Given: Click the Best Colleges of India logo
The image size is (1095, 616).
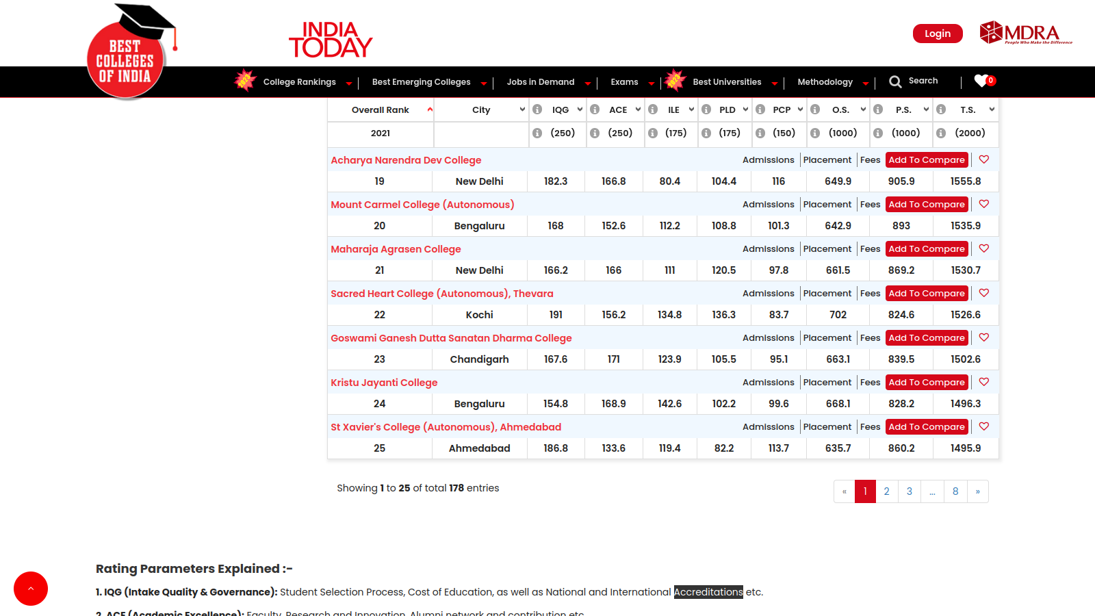Looking at the screenshot, I should click(131, 52).
